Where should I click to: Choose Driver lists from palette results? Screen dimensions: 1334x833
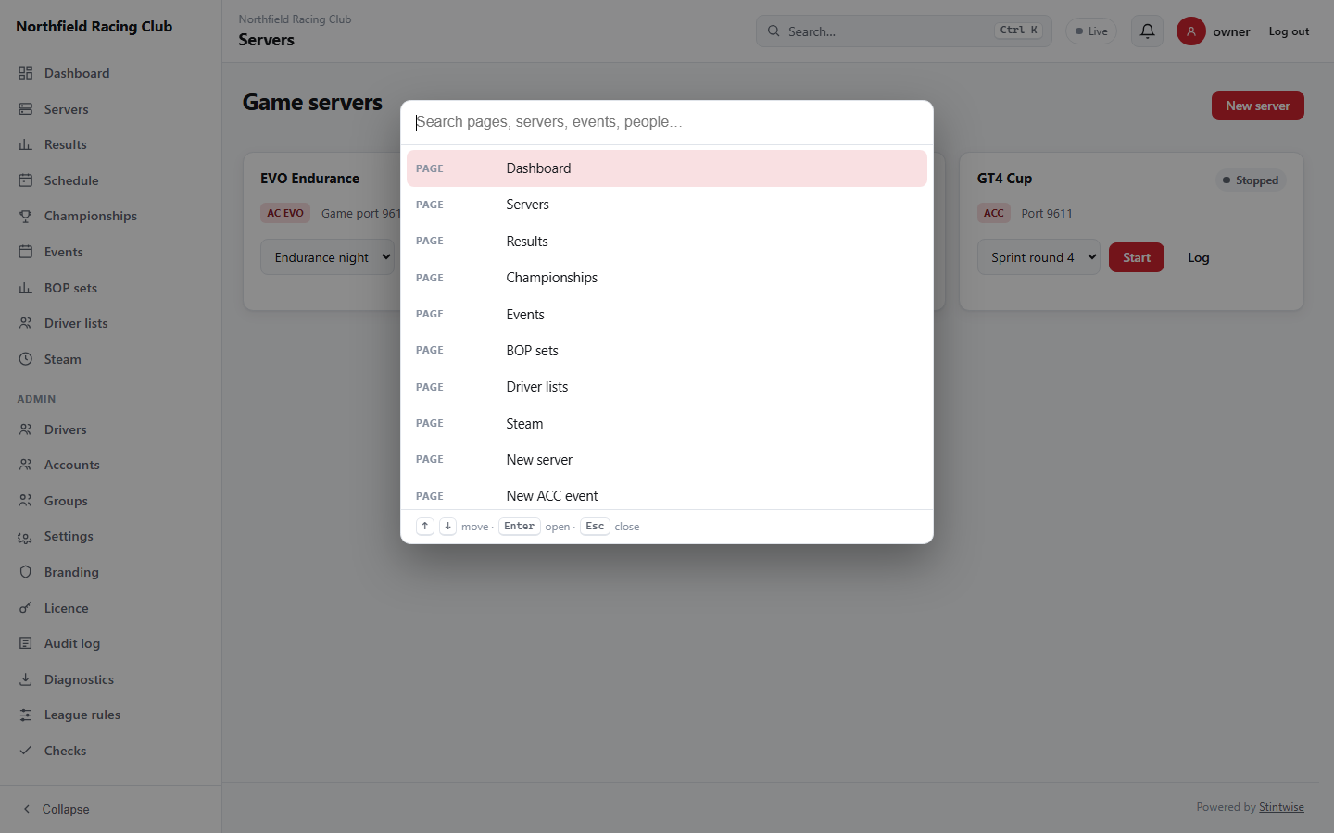click(667, 387)
